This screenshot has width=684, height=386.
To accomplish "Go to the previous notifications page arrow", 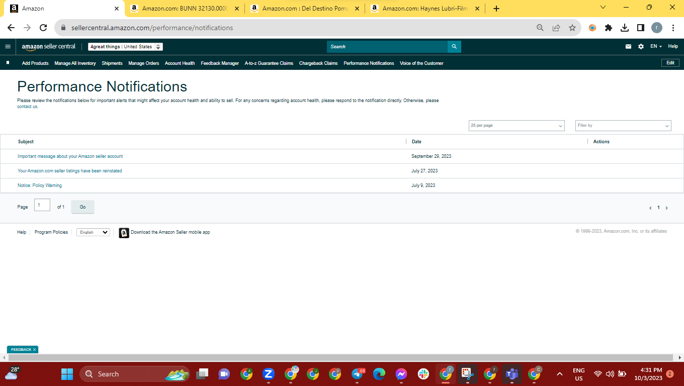I will tap(650, 208).
